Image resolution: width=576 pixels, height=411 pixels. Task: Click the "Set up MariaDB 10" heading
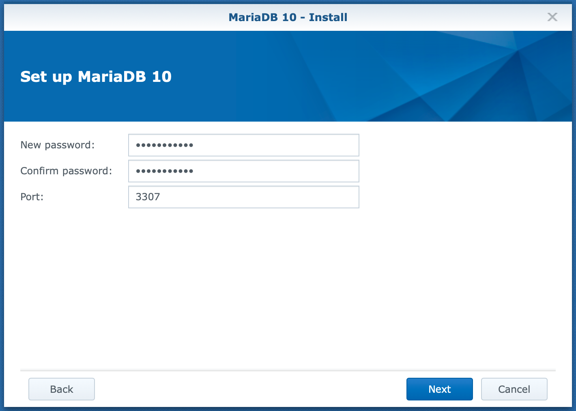(96, 77)
